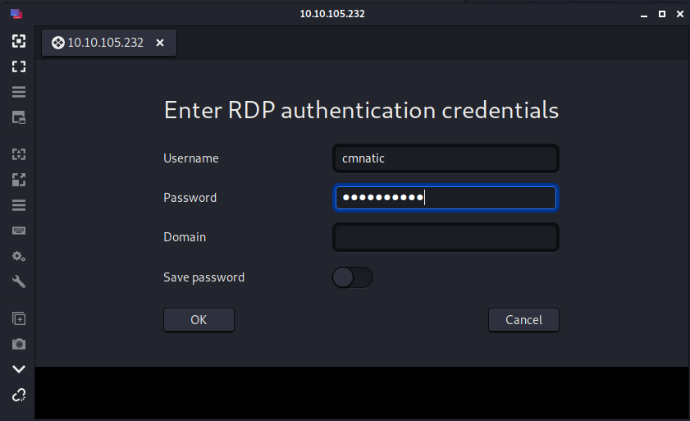Click the duplicate session icon
This screenshot has width=690, height=421.
pyautogui.click(x=19, y=318)
